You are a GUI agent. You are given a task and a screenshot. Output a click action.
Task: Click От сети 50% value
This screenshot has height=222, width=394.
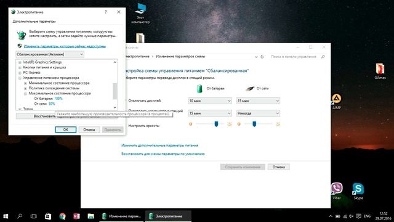coord(52,104)
